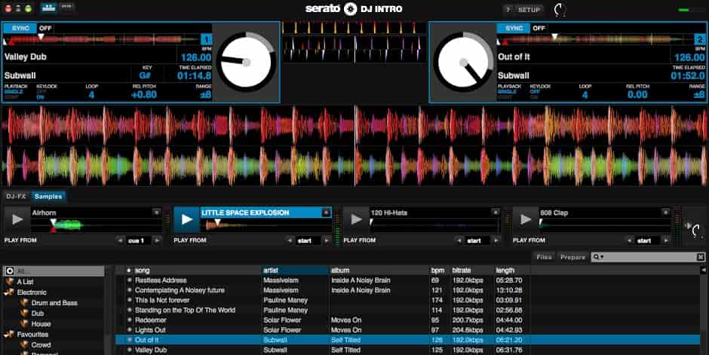Image resolution: width=709 pixels, height=355 pixels.
Task: Open the Files panel
Action: tap(544, 257)
